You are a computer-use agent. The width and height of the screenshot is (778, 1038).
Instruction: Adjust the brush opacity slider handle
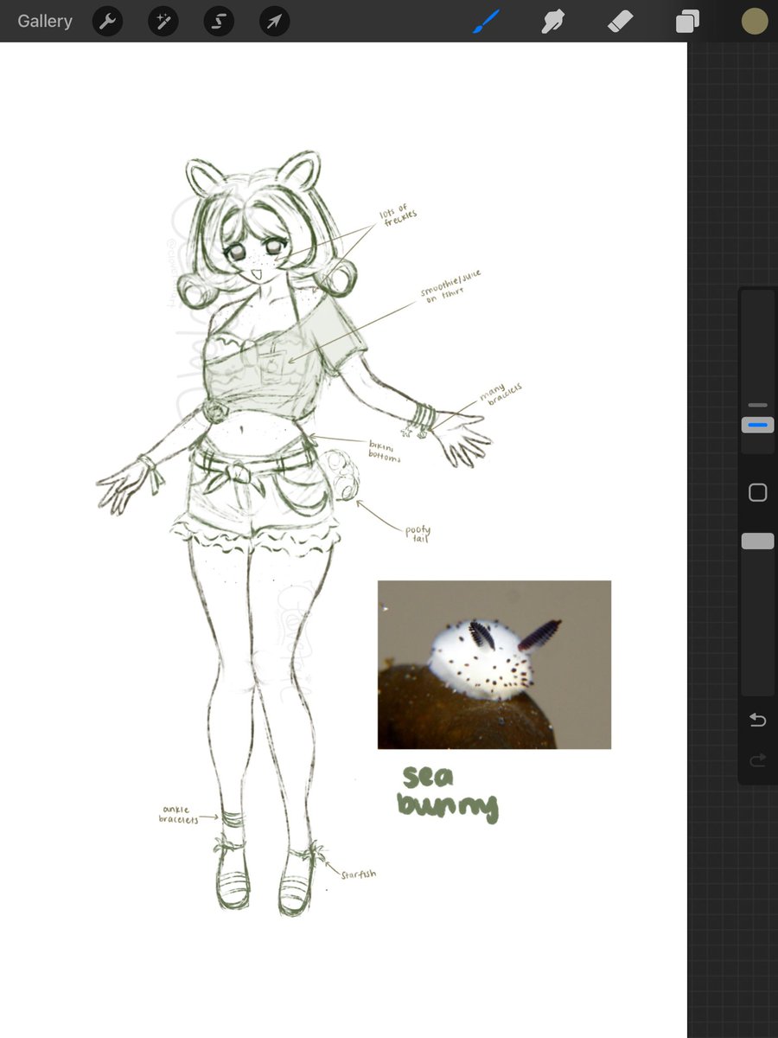758,541
